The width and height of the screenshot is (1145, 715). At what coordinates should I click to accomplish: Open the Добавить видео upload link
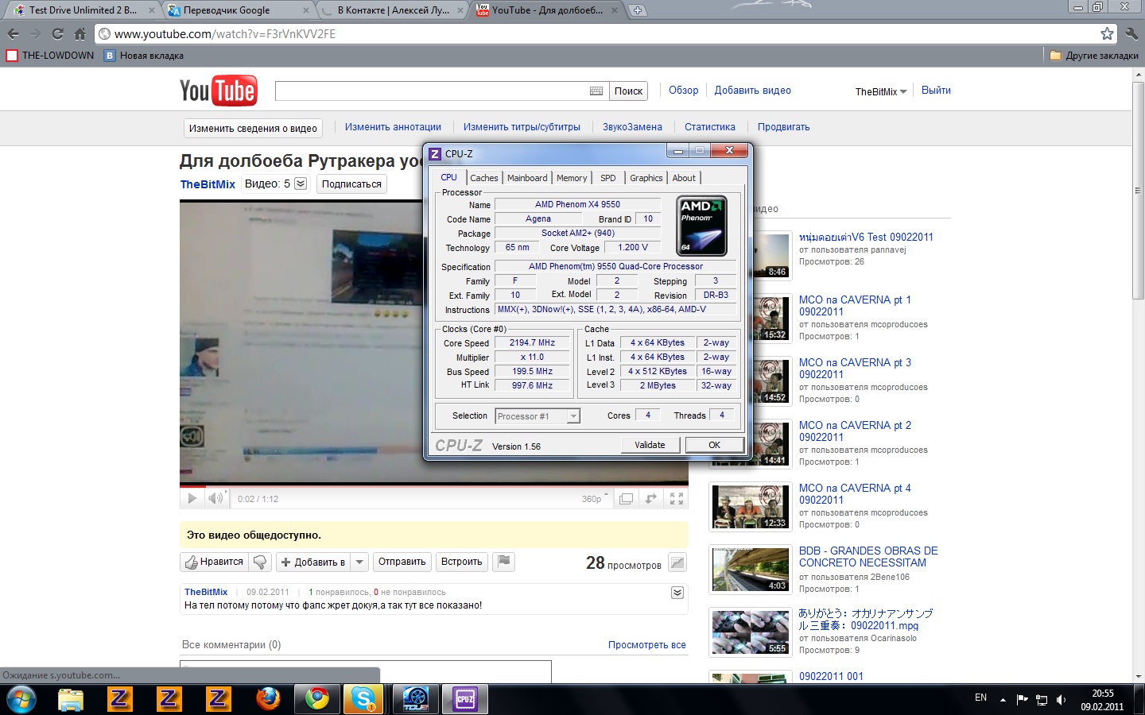pos(752,91)
